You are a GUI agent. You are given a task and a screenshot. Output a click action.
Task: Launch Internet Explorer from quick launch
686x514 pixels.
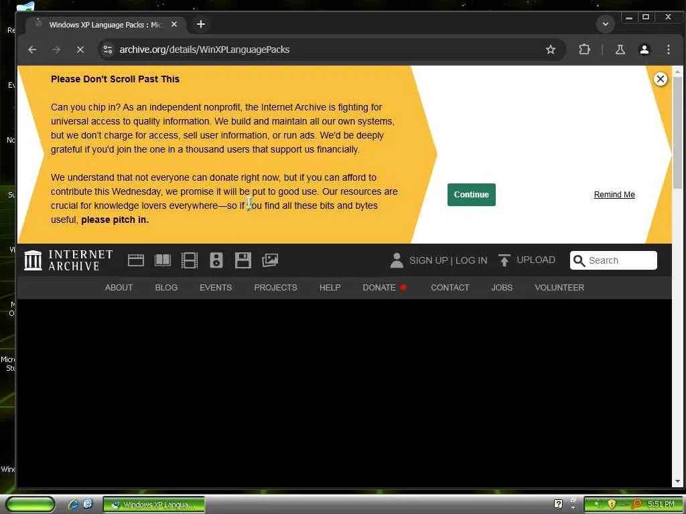click(74, 505)
